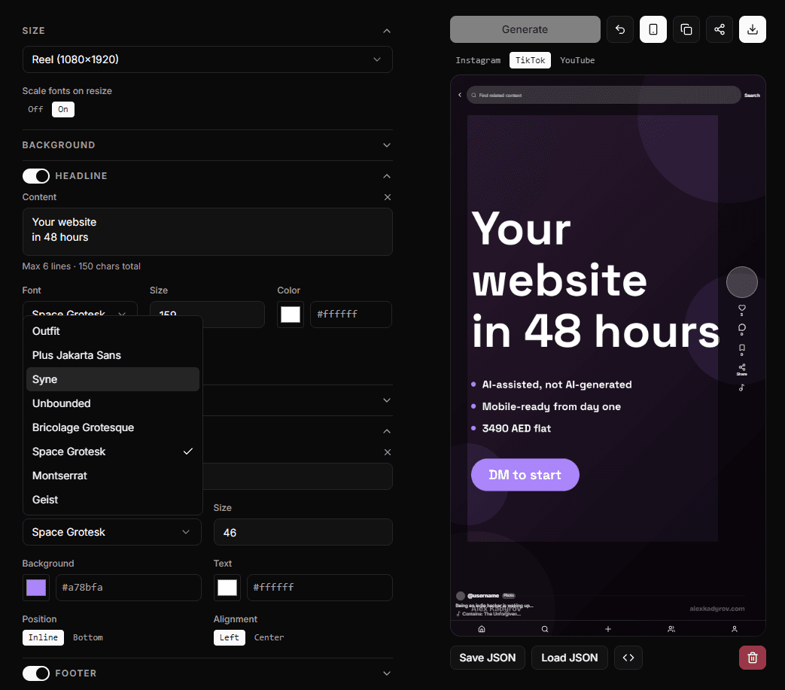Open the Reel (1080×1920) size dropdown
The height and width of the screenshot is (690, 785).
pos(207,59)
